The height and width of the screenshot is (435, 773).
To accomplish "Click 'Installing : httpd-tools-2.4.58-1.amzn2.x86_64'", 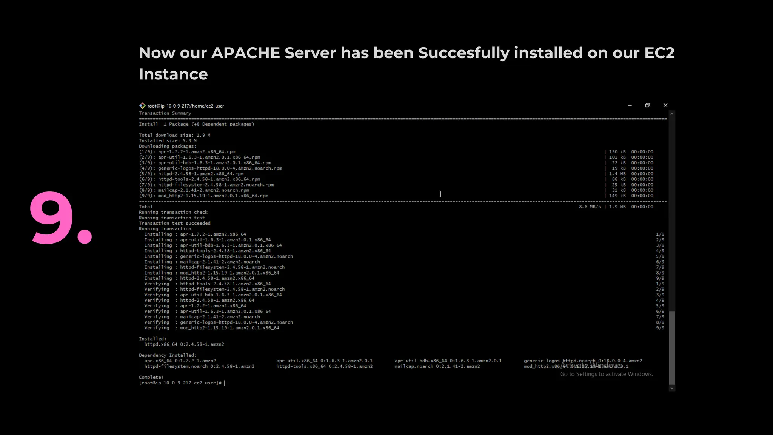I will 208,251.
